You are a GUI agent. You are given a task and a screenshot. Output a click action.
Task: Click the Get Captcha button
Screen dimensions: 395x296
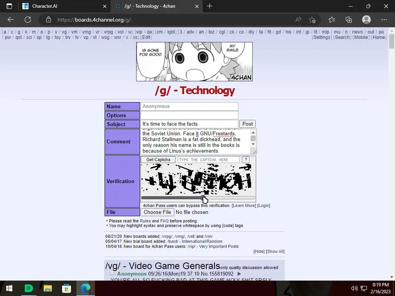pyautogui.click(x=158, y=160)
